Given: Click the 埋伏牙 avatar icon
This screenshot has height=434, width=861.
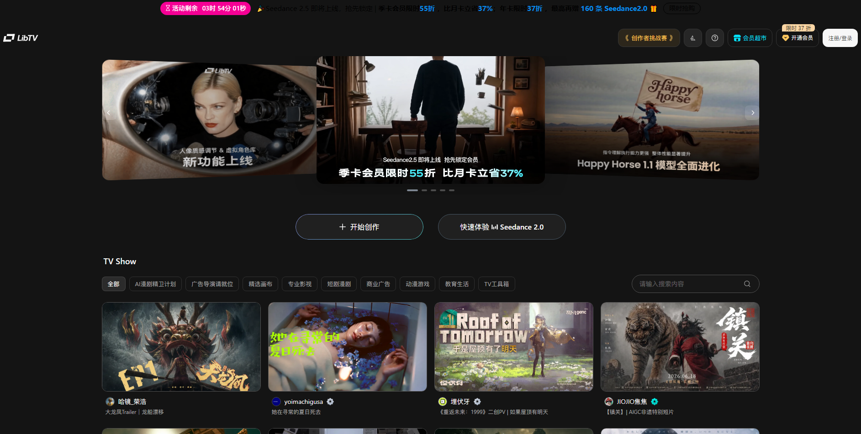Looking at the screenshot, I should tap(442, 402).
